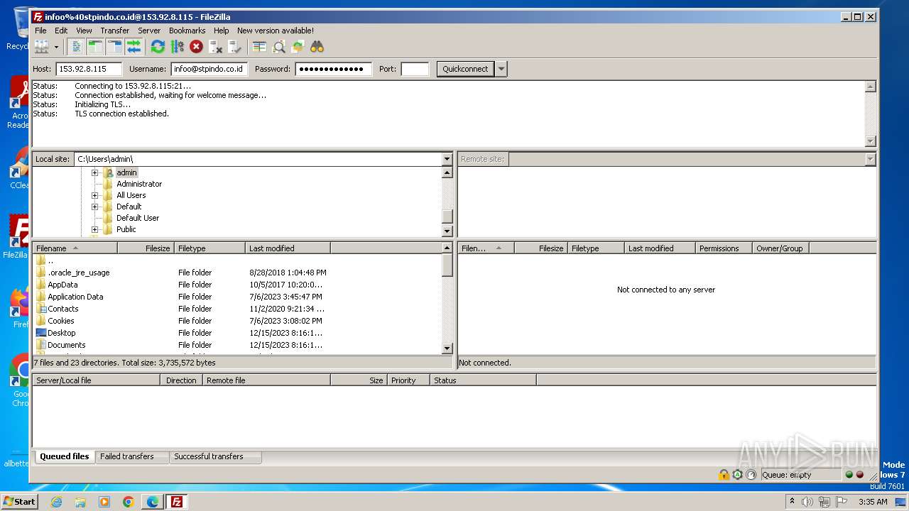Screen dimensions: 909x511
Task: Open the Windows Start menu
Action: coord(19,502)
